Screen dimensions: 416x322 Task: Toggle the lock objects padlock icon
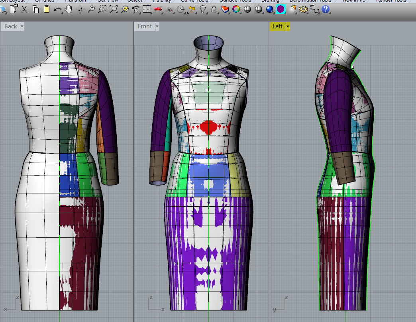click(x=214, y=9)
